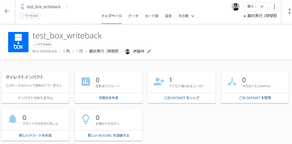This screenshot has width=292, height=144.
Task: Click the Box Writeback type label
Action: pos(45,52)
